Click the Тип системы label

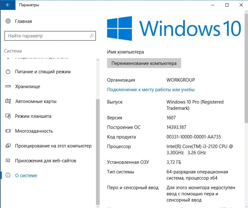pyautogui.click(x=120, y=172)
